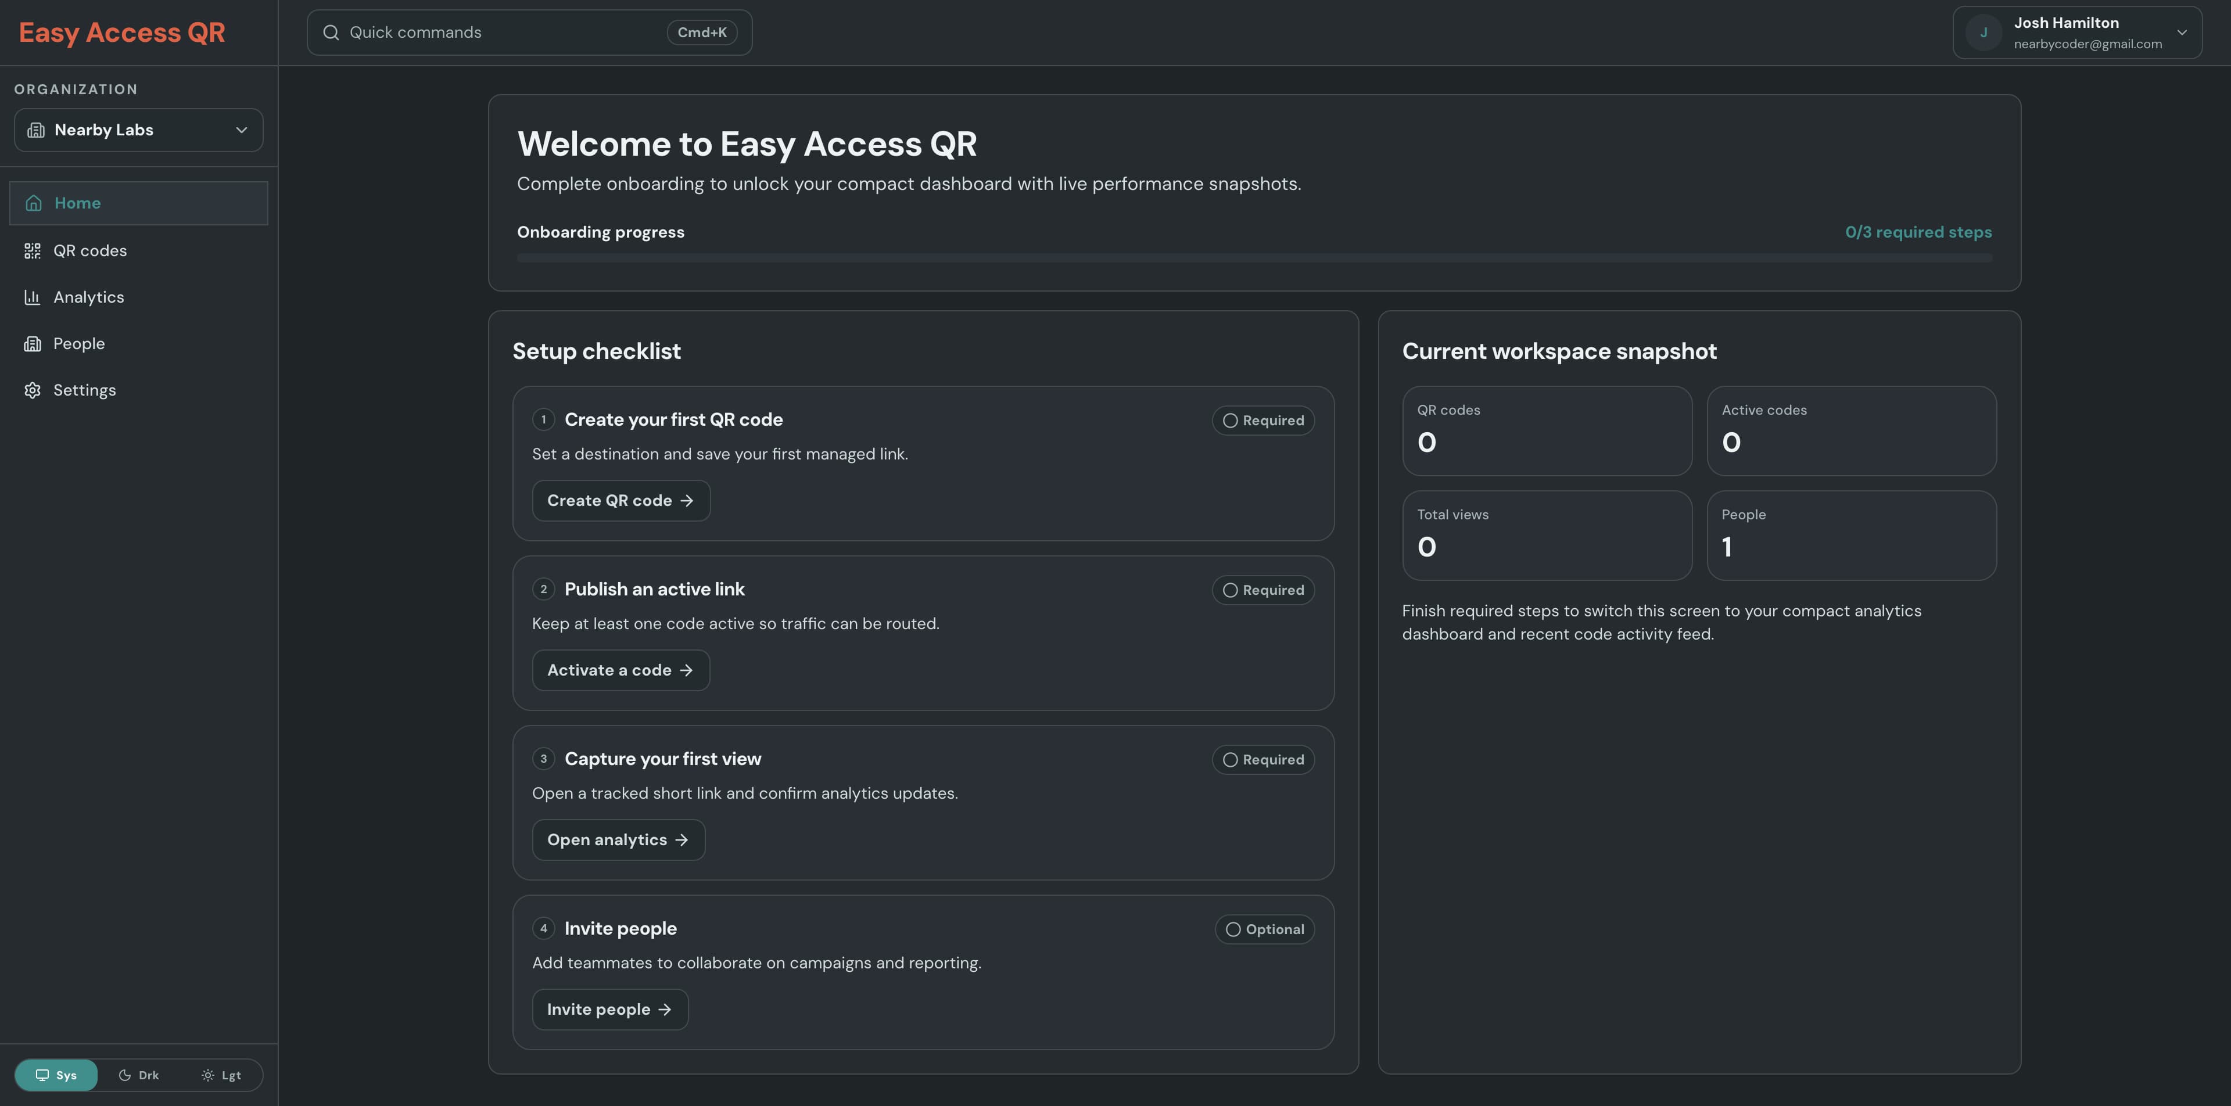Select the Home icon in the sidebar
This screenshot has height=1106, width=2231.
pos(33,203)
